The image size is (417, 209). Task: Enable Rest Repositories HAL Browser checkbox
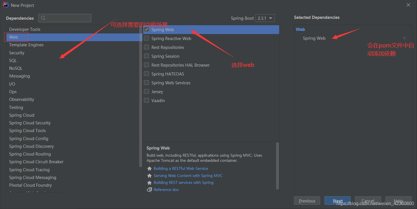coord(147,65)
